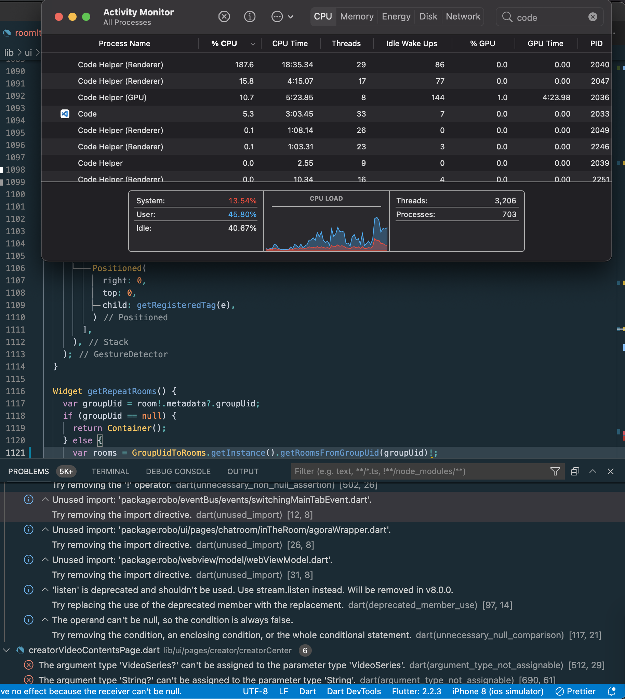Open the OUTPUT panel tab

pyautogui.click(x=243, y=471)
